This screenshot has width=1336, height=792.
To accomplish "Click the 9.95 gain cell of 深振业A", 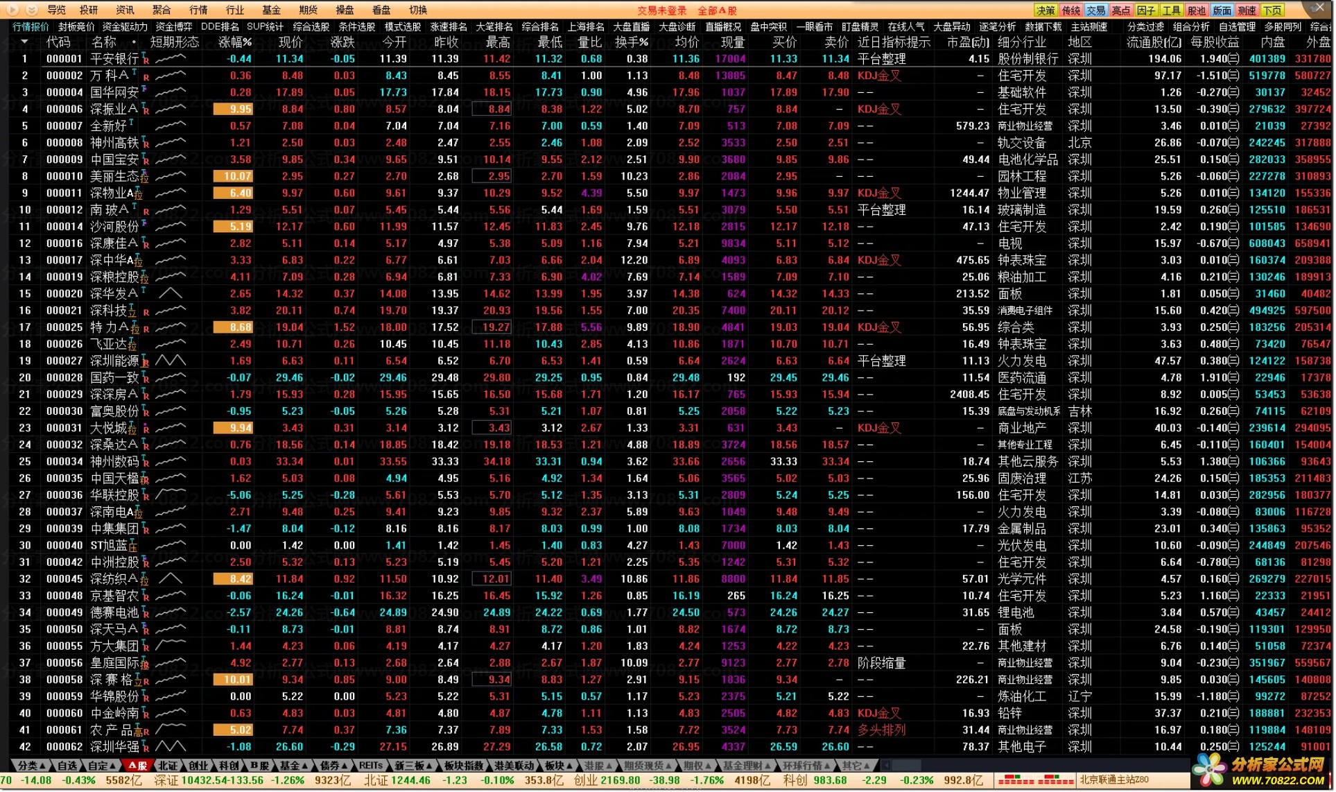I will 233,109.
